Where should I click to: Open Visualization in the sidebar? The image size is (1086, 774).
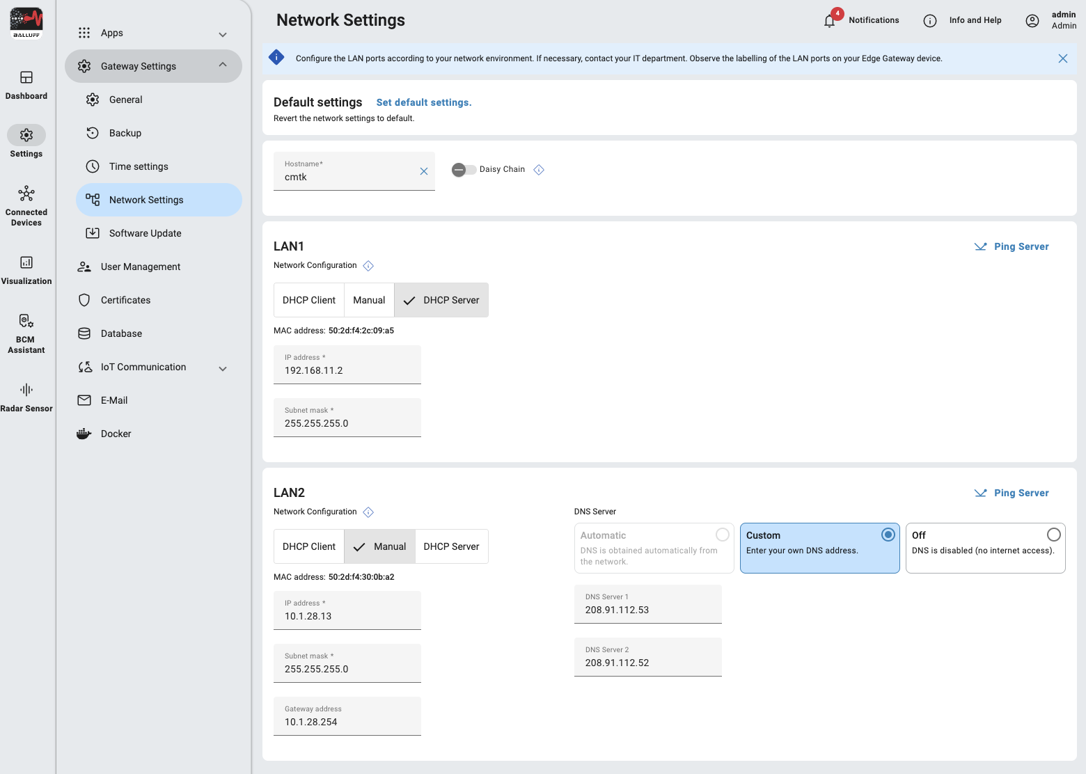pyautogui.click(x=26, y=269)
